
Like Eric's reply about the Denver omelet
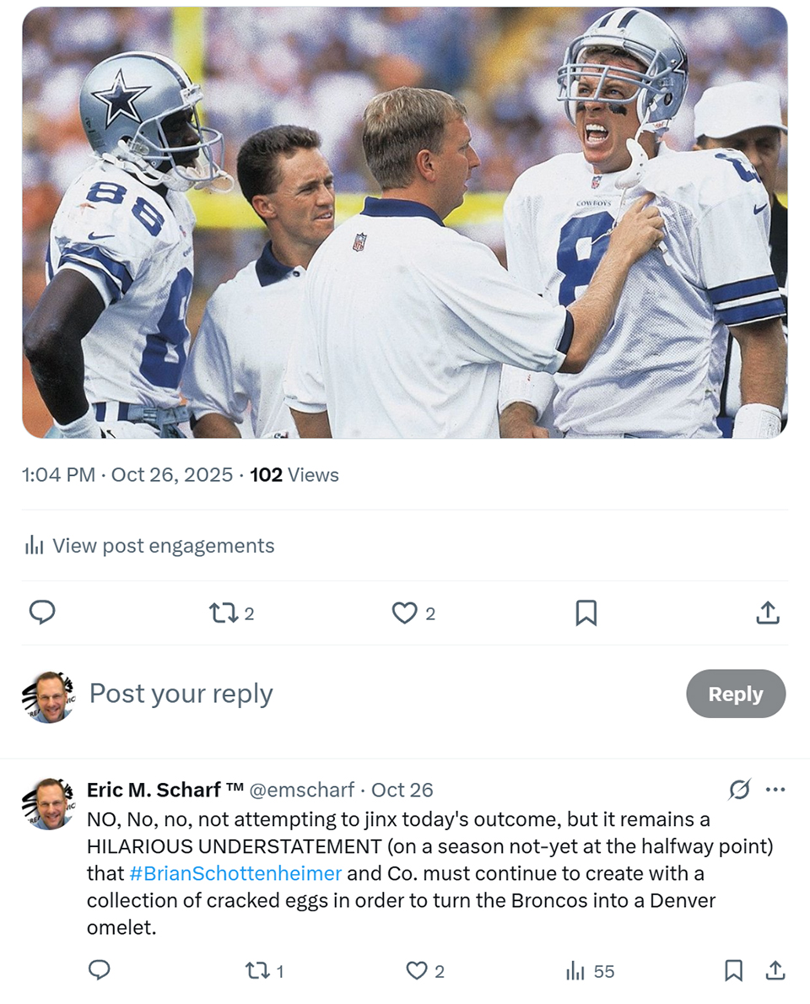pyautogui.click(x=417, y=971)
